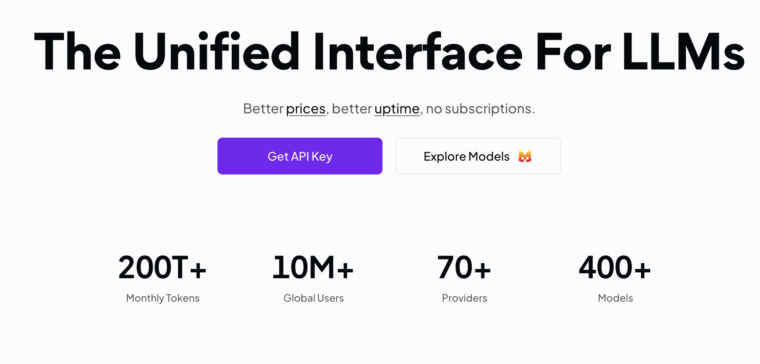Click the word For in the headline
This screenshot has width=760, height=364.
coord(573,51)
